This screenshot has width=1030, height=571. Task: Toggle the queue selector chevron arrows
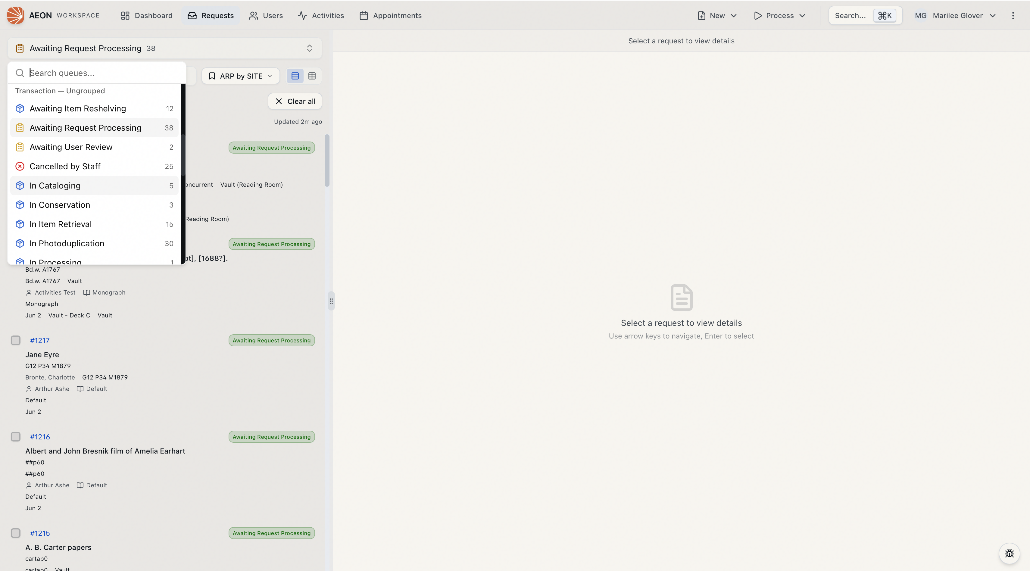point(310,48)
